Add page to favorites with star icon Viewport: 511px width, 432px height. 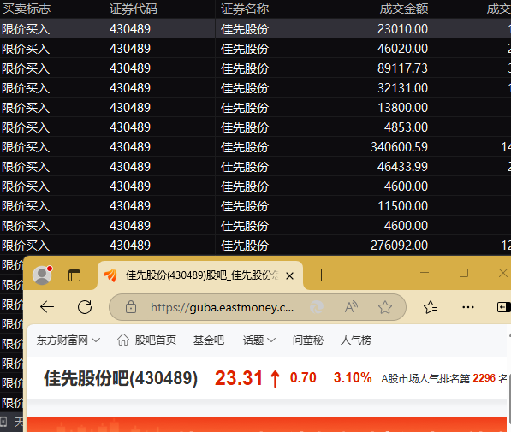coord(385,307)
